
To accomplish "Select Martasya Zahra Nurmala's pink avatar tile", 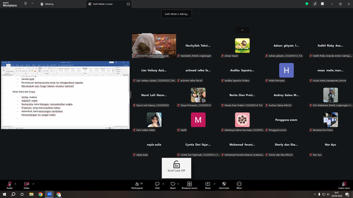I will tap(242, 120).
